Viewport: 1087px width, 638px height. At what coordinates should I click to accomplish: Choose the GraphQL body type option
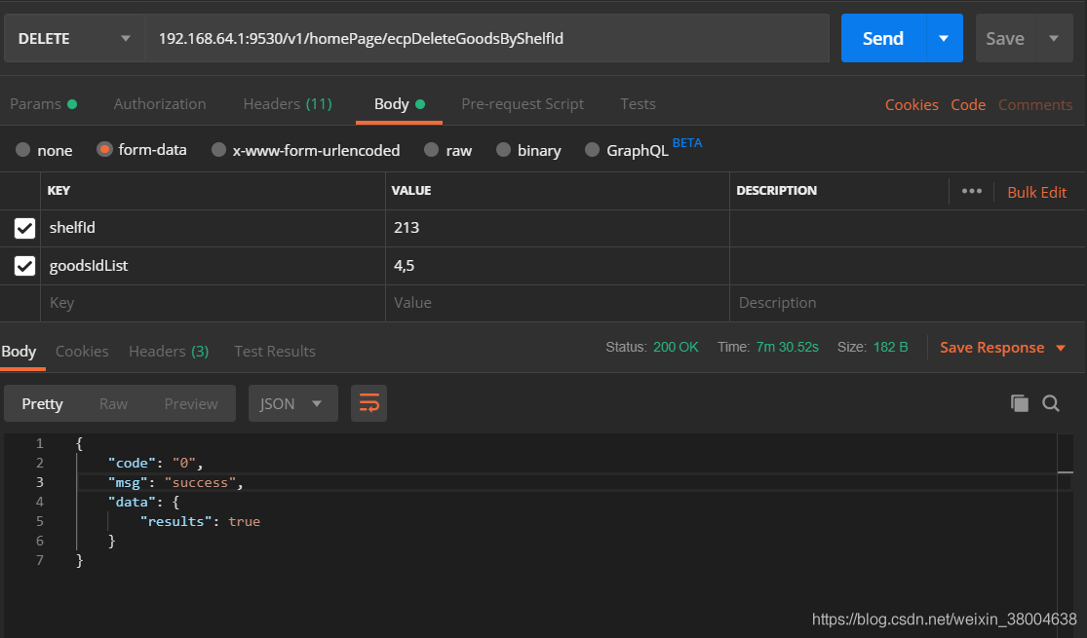pyautogui.click(x=592, y=150)
